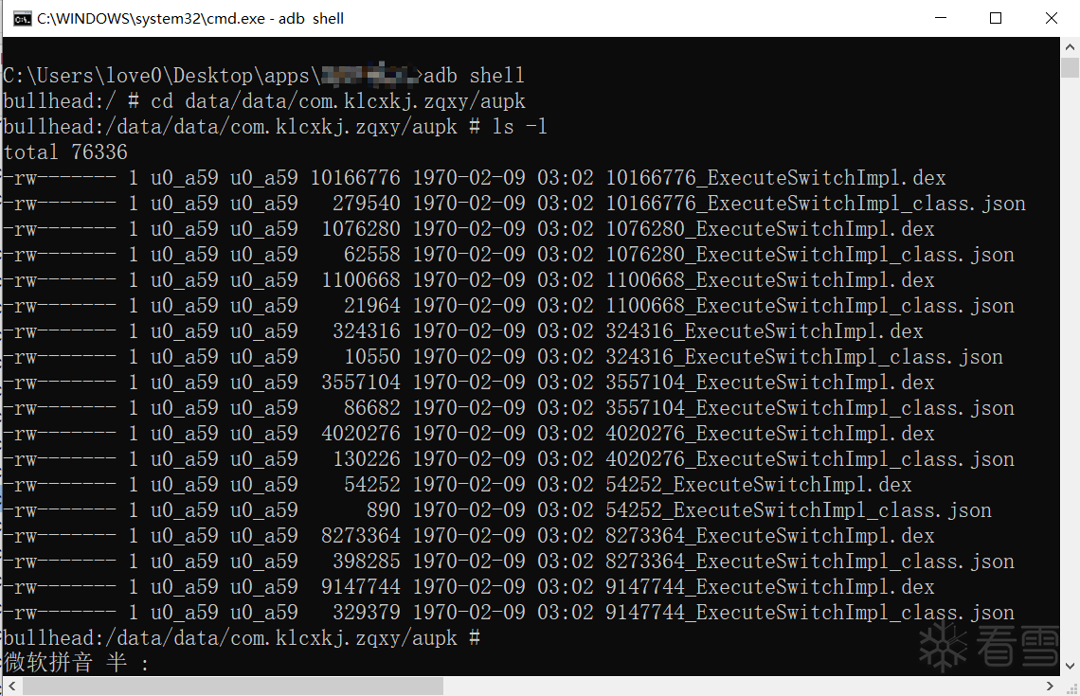Click the 10166776_ExecuteSwitchImpl.dex filename
This screenshot has height=696, width=1080.
pos(776,178)
